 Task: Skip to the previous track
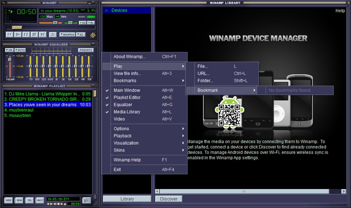tap(10, 34)
